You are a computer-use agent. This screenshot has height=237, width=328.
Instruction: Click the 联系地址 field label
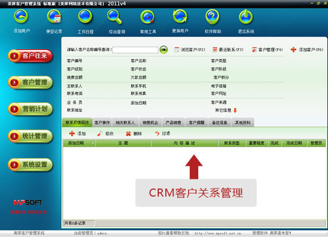pos(75,110)
